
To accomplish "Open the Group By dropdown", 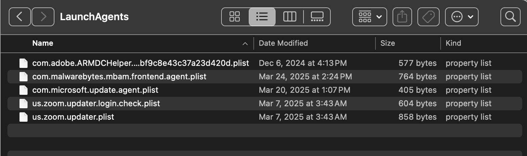I will (370, 17).
